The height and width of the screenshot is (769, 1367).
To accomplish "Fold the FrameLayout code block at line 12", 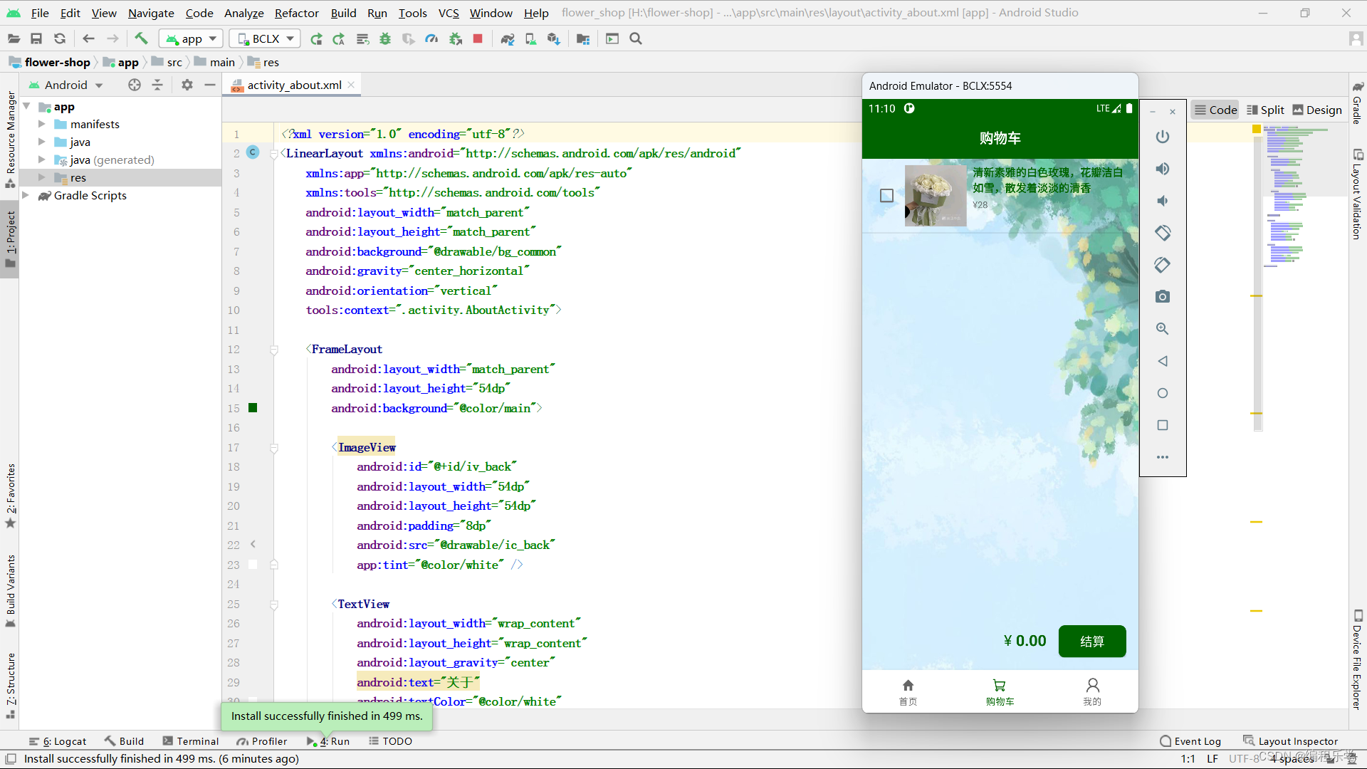I will pyautogui.click(x=274, y=350).
